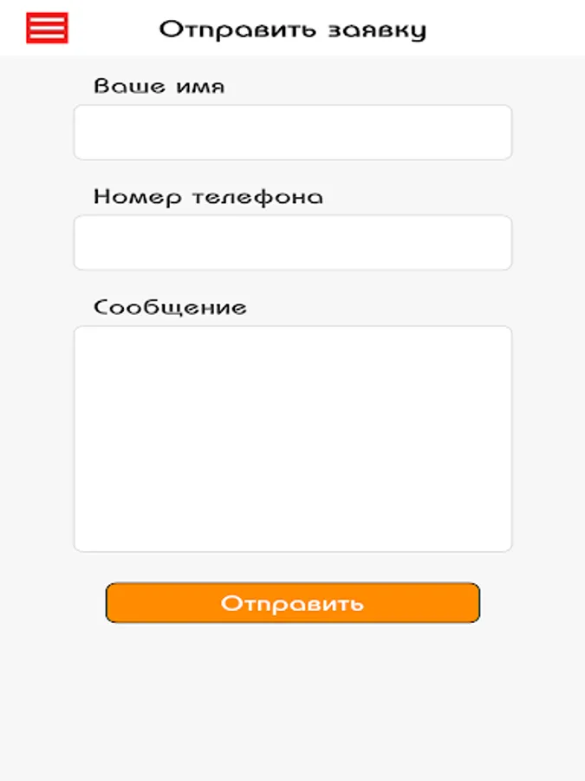Select the name text box under Ваше имя
The width and height of the screenshot is (585, 781).
[293, 133]
